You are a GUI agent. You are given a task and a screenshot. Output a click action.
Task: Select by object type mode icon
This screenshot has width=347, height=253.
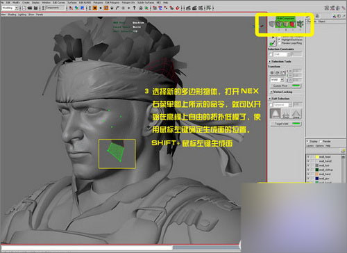[76, 8]
